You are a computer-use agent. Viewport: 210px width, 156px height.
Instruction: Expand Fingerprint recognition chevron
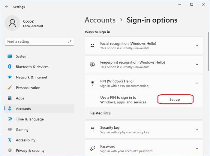coord(197,64)
